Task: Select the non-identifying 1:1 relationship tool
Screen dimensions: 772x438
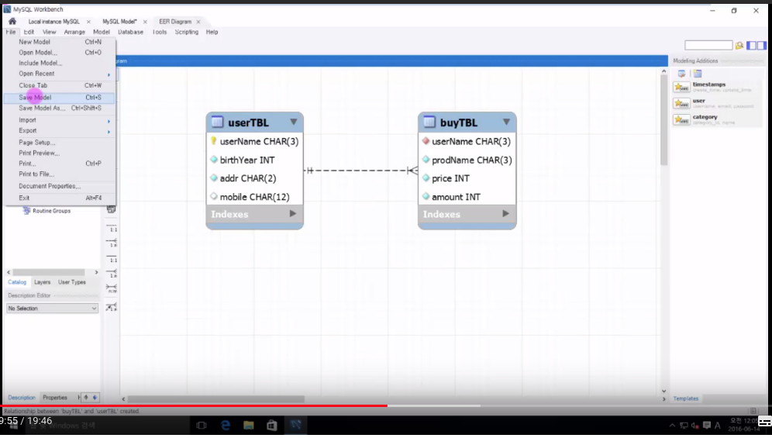Action: pyautogui.click(x=112, y=228)
